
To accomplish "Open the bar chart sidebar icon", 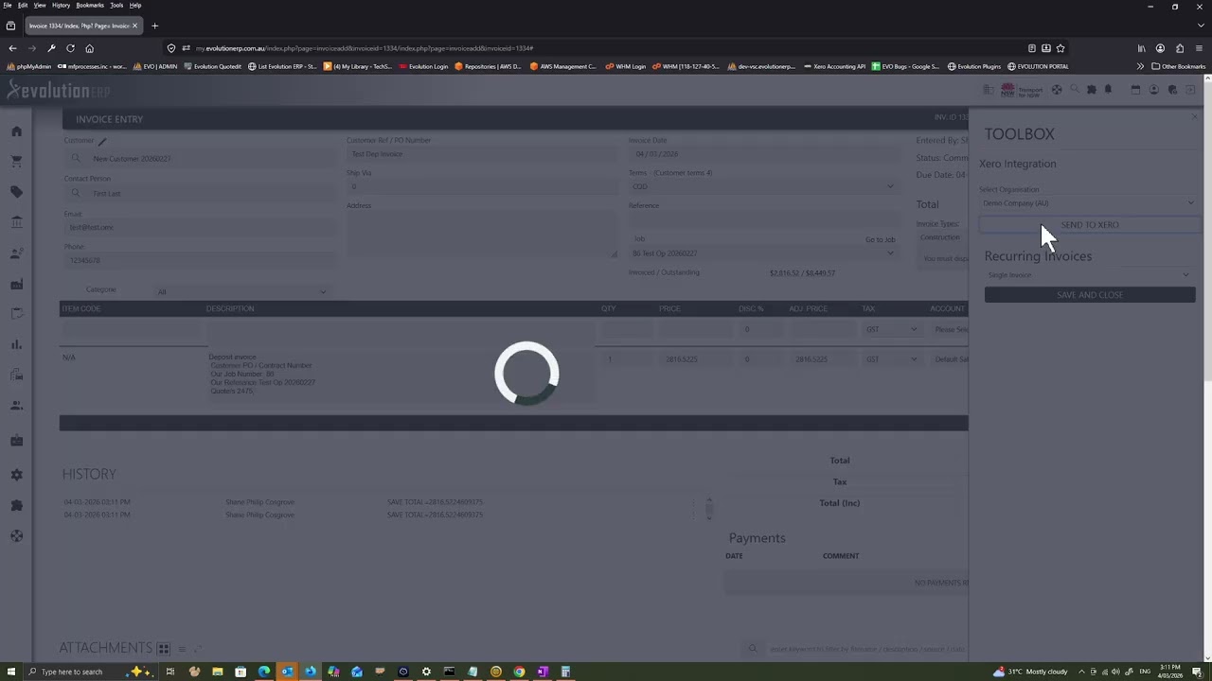I will coord(16,344).
